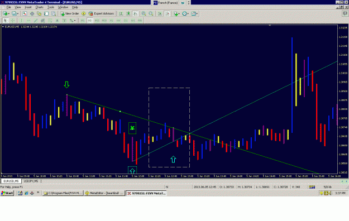Switch chart to H4 timeframe
Image resolution: width=349 pixels, height=221 pixels.
[x=118, y=21]
